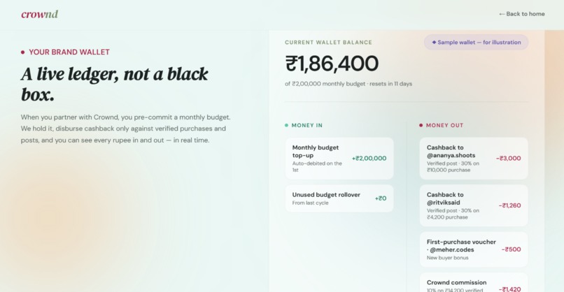Open First-purchase voucher @meher.codes card

coord(474,249)
